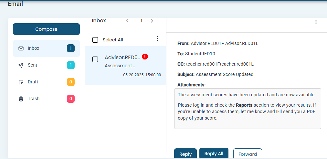Click the Draft note icon
This screenshot has width=327, height=159.
(x=21, y=82)
